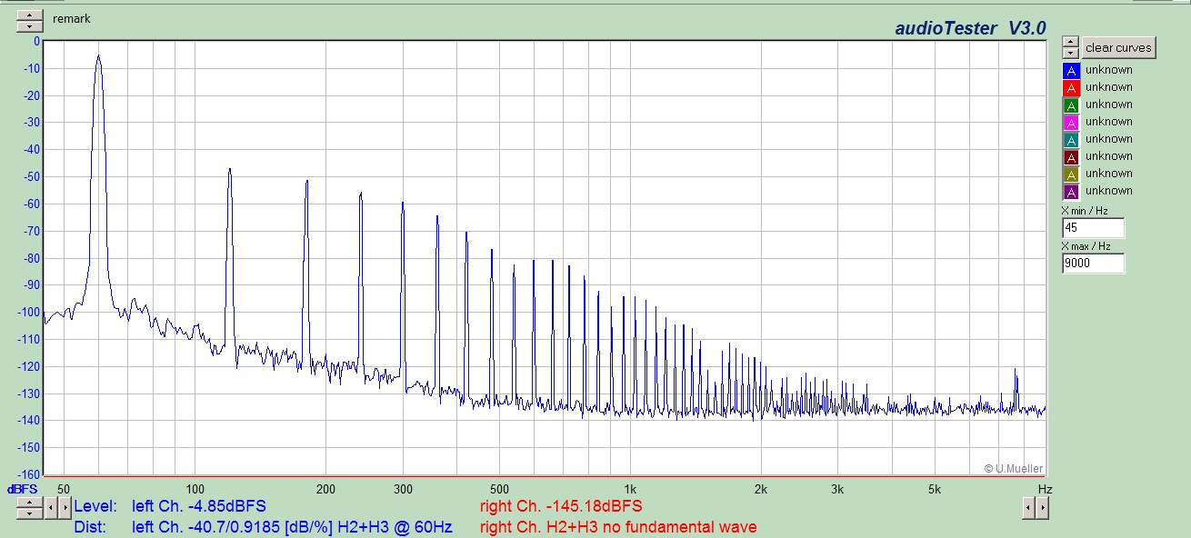Click the audioTester V3.0 title
This screenshot has width=1191, height=538.
(x=970, y=28)
